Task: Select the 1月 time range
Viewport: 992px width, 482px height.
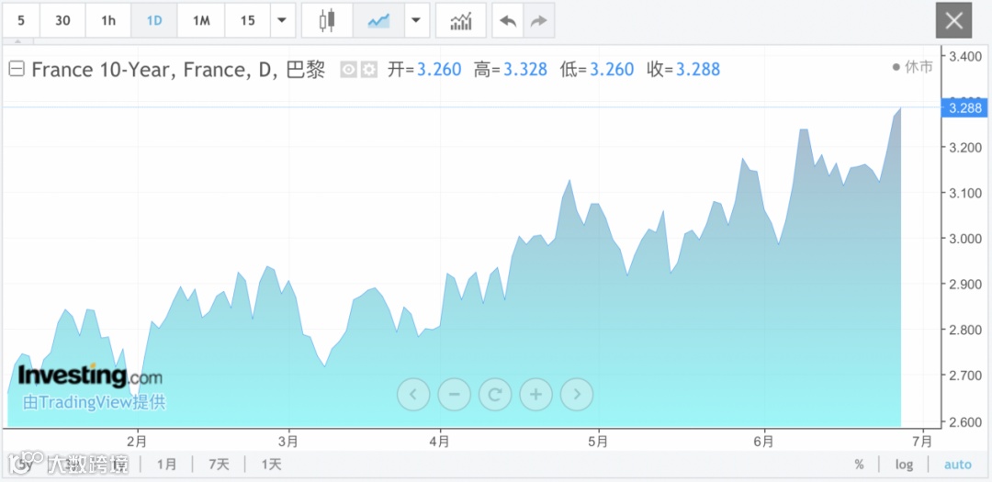Action: [x=167, y=465]
